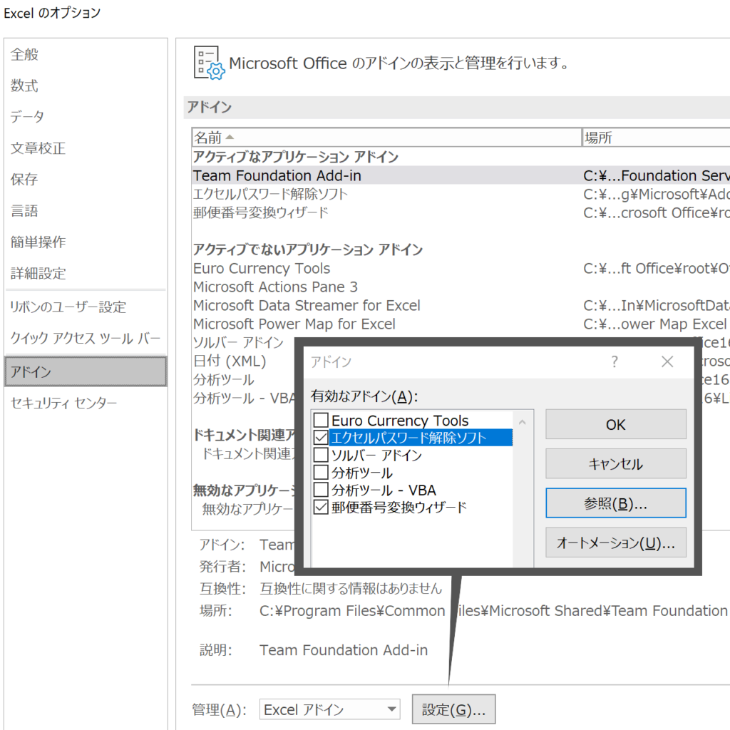Viewport: 730px width, 730px height.
Task: Enable the Euro Currency Tools checkbox
Action: [322, 421]
